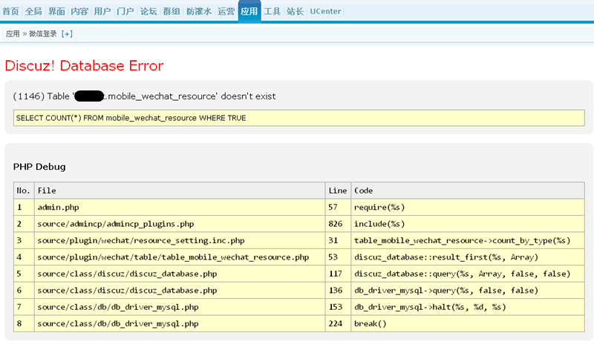
Task: Click the table_mobile_wechat_resource.php file cell
Action: pyautogui.click(x=180, y=257)
